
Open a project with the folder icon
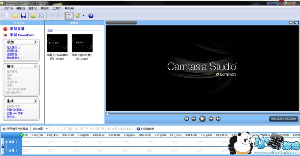tap(15, 16)
